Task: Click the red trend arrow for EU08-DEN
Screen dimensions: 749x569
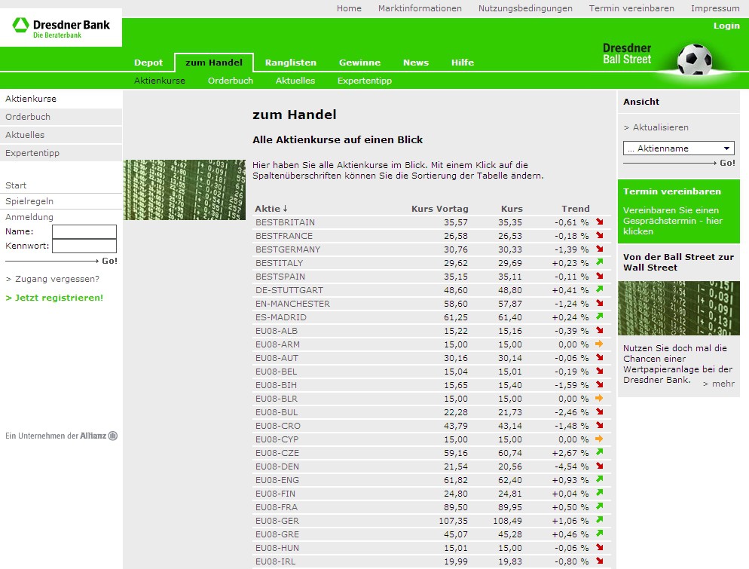Action: coord(600,466)
